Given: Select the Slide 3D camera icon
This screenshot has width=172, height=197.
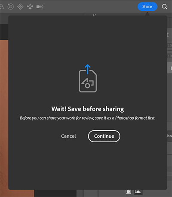Looking at the screenshot, I should point(30,6).
